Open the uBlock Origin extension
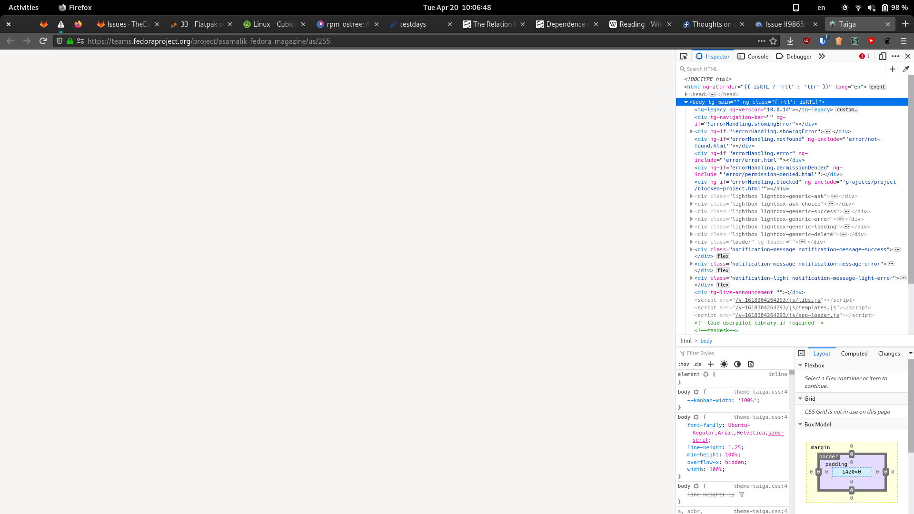Image resolution: width=914 pixels, height=514 pixels. pyautogui.click(x=806, y=41)
